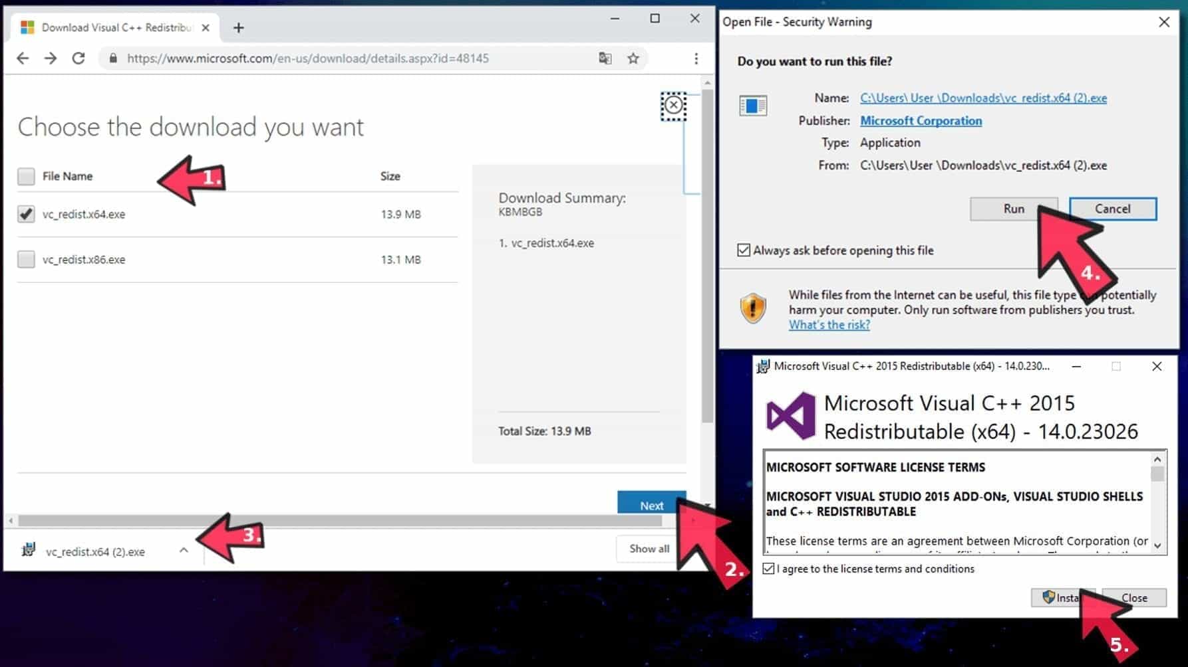Click Run in the Security Warning dialog
Screen dimensions: 1188x667
pyautogui.click(x=1014, y=209)
